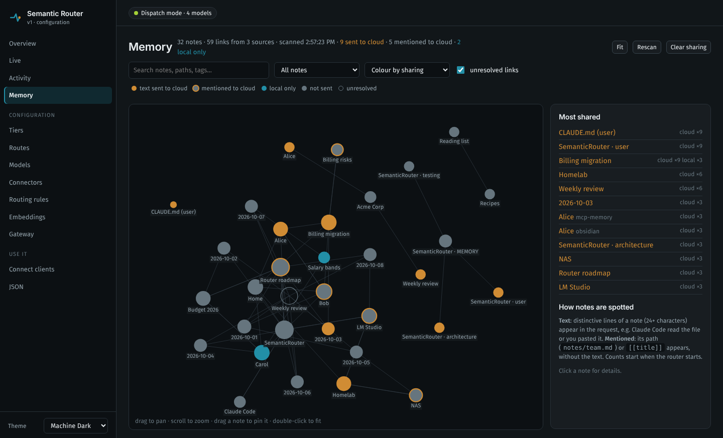Click the '9 sent to cloud' link
The height and width of the screenshot is (438, 723).
pos(362,42)
